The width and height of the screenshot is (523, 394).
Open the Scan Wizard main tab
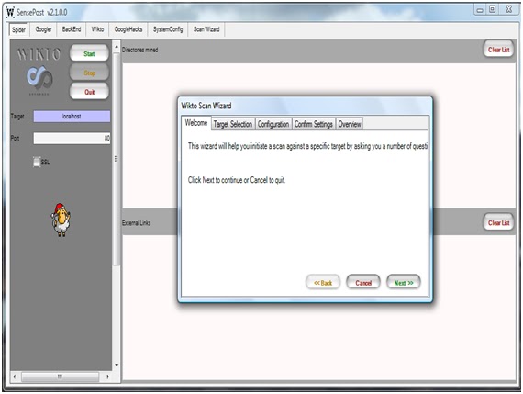tap(206, 29)
